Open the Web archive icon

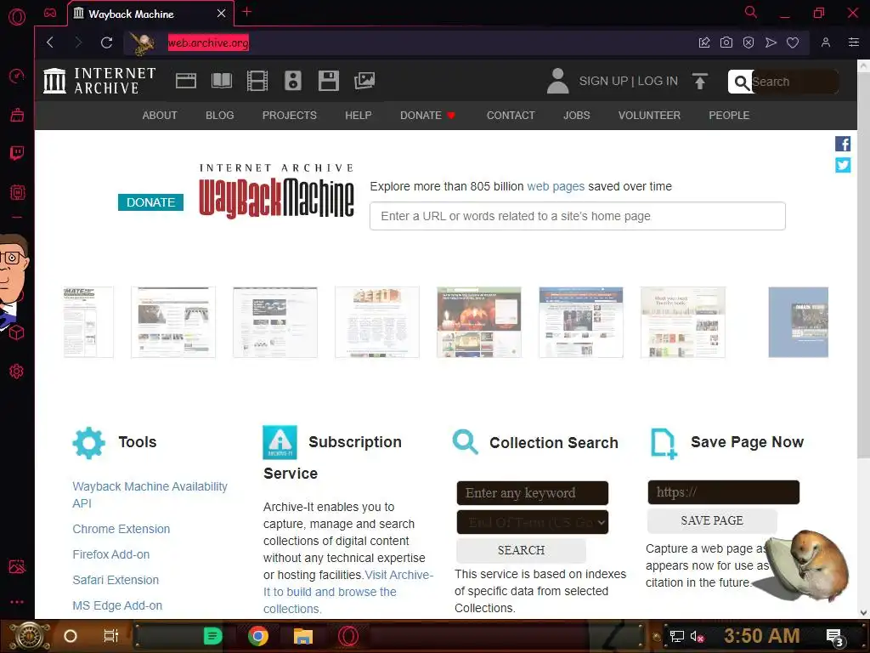point(186,81)
